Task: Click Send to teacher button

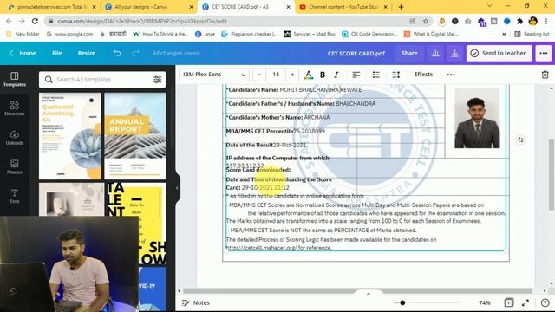Action: (499, 54)
